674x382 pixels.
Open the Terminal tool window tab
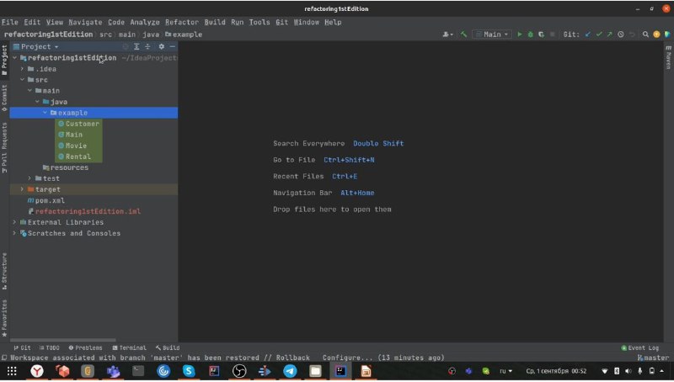pos(129,348)
